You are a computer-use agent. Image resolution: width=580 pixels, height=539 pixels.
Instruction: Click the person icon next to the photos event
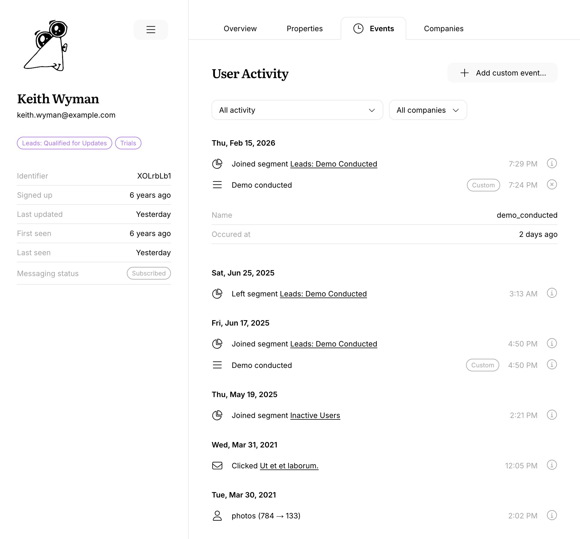point(217,516)
